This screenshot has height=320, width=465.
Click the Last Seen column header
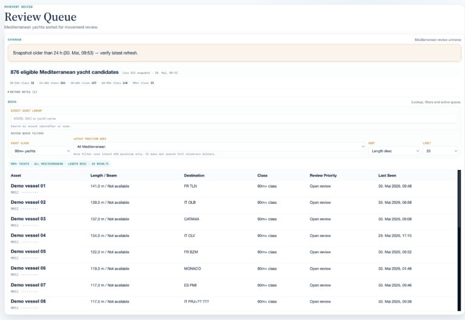[x=387, y=175]
